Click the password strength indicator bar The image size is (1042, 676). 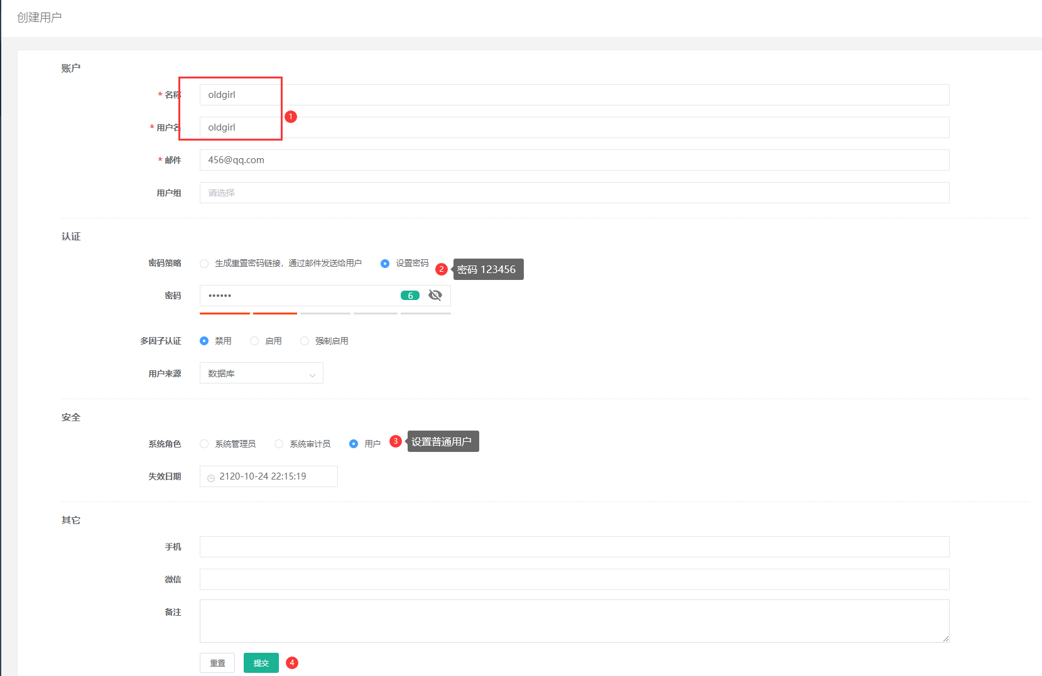(325, 313)
